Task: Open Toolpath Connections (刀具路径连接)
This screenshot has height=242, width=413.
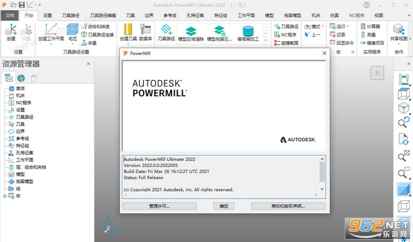Action: coord(97,35)
